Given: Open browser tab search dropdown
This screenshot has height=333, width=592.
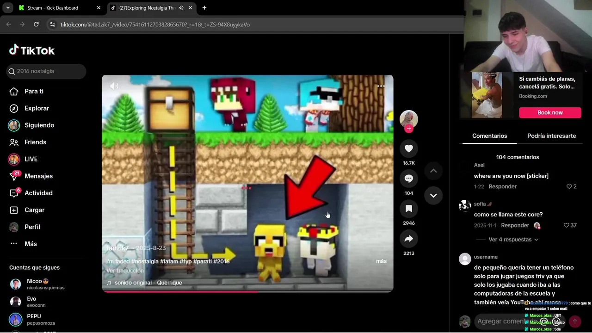Looking at the screenshot, I should [x=8, y=8].
